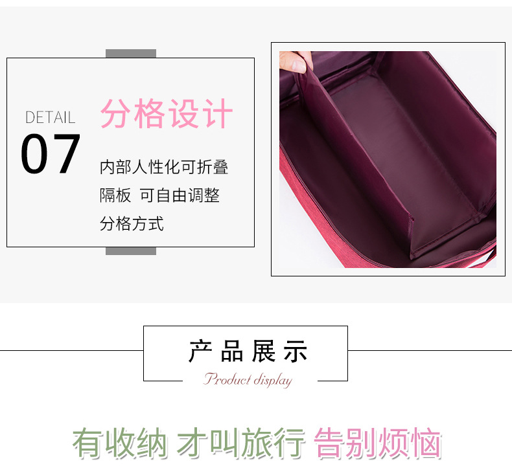Screen dimensions: 512x470
Task: Click the pink 分格设计 heading
Action: [x=167, y=113]
